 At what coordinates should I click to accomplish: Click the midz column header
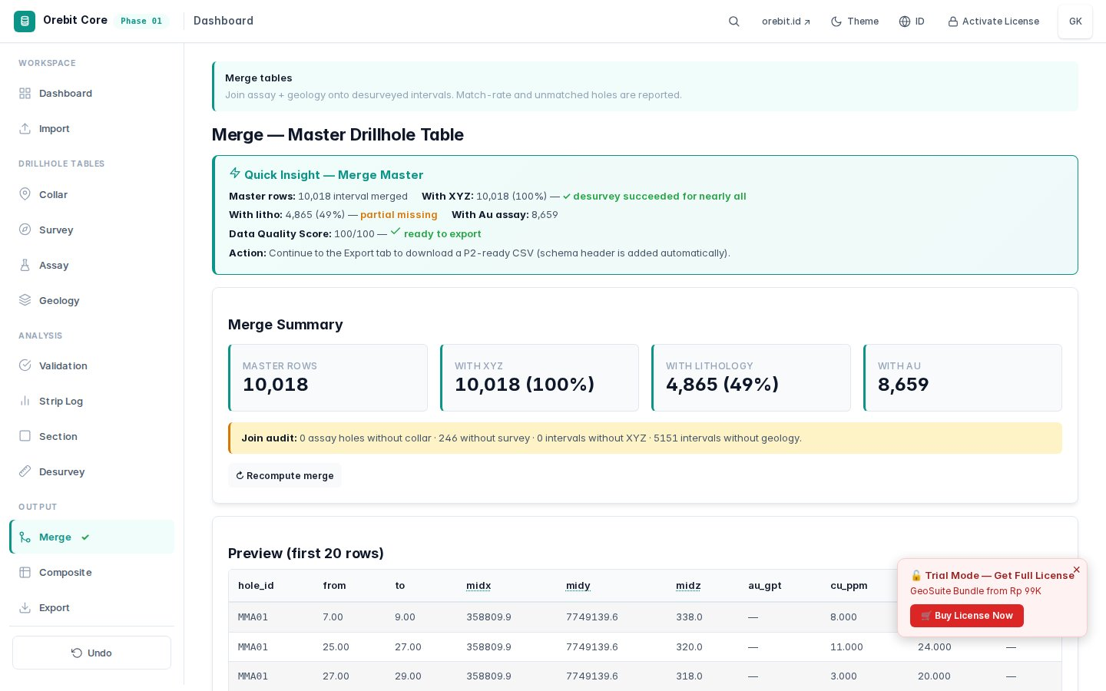[688, 586]
